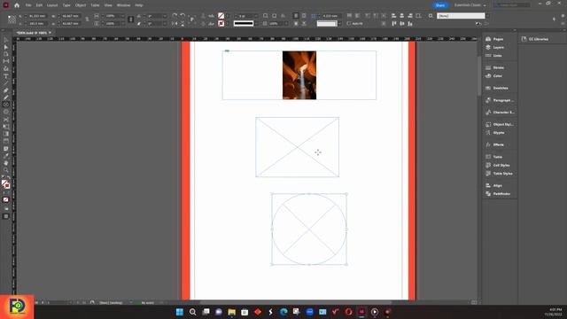Open the object style [None] dropdown

[487, 16]
